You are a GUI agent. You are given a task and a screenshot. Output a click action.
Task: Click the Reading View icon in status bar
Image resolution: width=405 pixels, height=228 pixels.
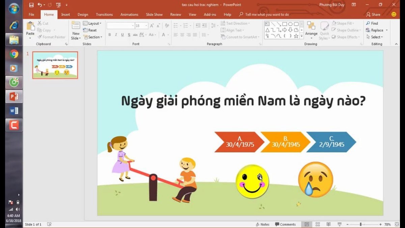(328, 224)
